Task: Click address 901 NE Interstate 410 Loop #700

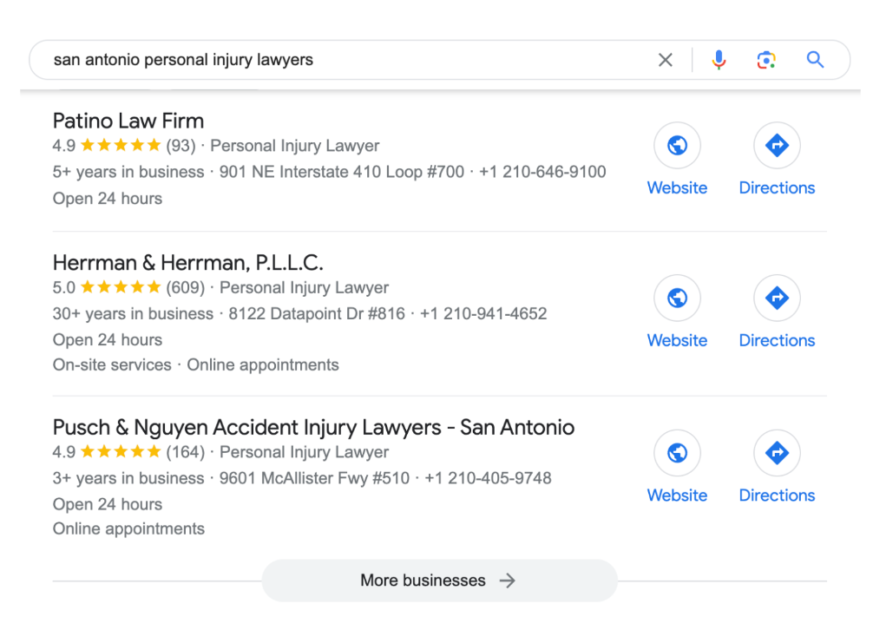Action: (x=342, y=172)
